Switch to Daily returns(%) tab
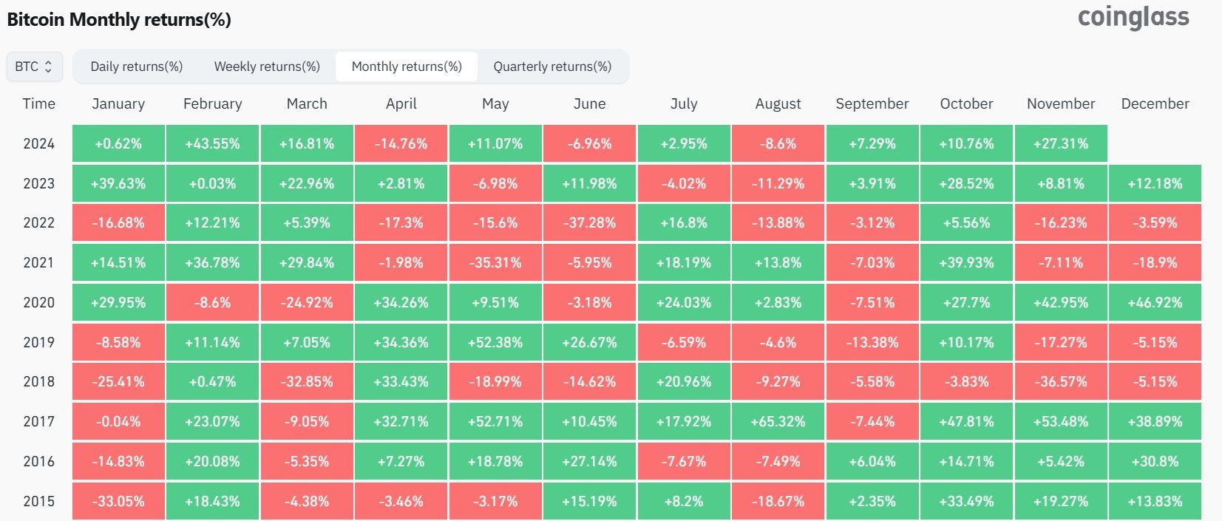Viewport: 1222px width, 521px height. 136,67
